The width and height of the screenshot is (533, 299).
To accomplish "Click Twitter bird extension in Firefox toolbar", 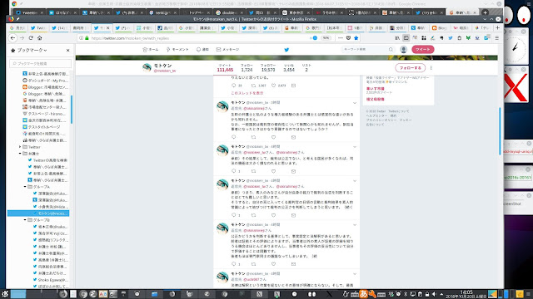I will (451, 38).
